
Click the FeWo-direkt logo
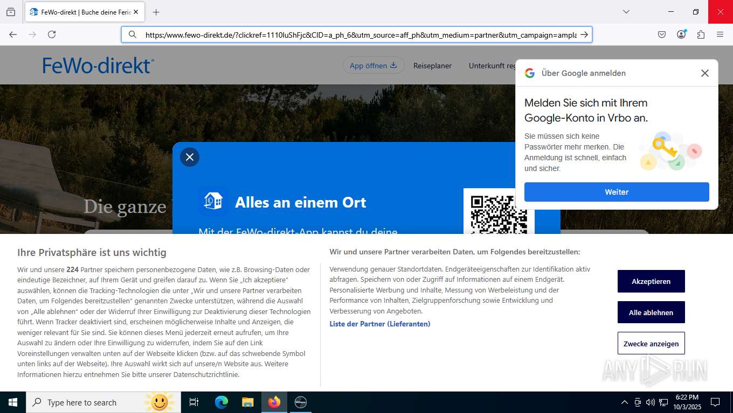tap(98, 66)
